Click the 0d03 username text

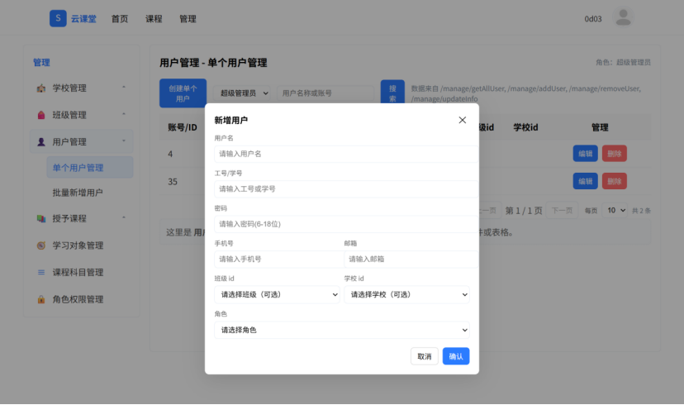593,19
